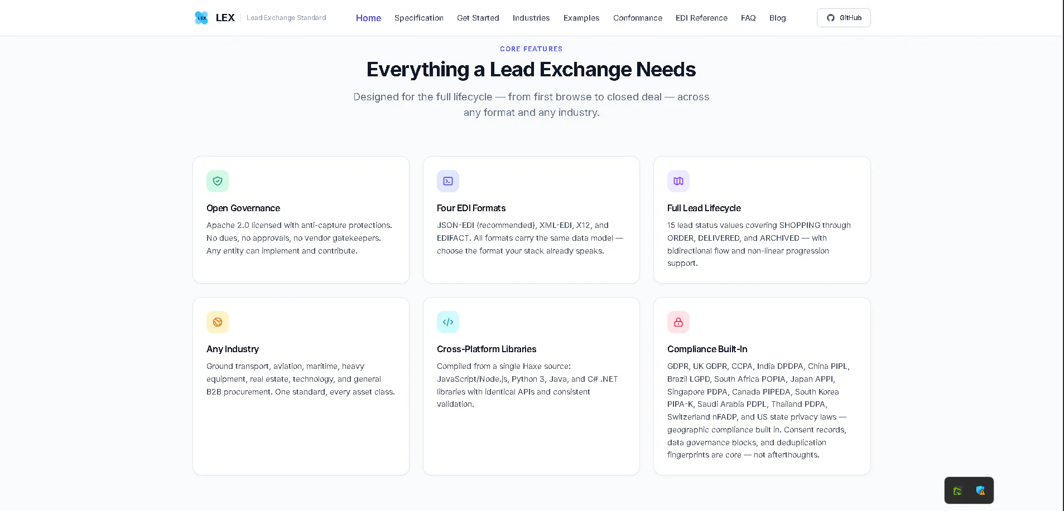Click the Cross-Platform Libraries card title

[487, 349]
